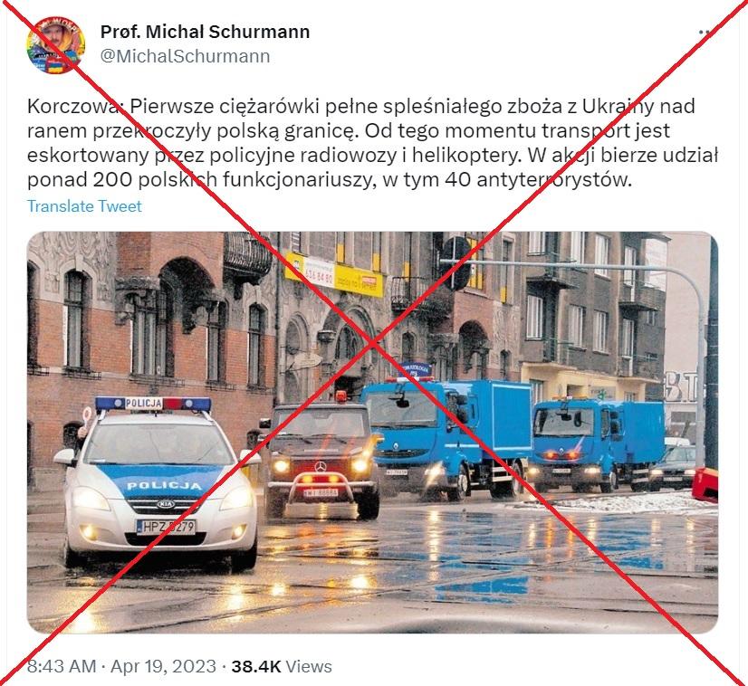Open the 8:43 AM timestamp
748x686 pixels.
[62, 666]
